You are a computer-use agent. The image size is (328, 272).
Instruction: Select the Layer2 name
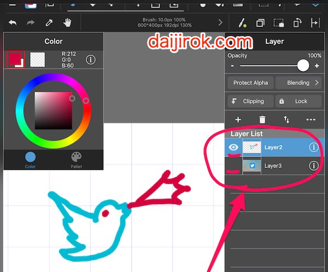[x=273, y=147]
